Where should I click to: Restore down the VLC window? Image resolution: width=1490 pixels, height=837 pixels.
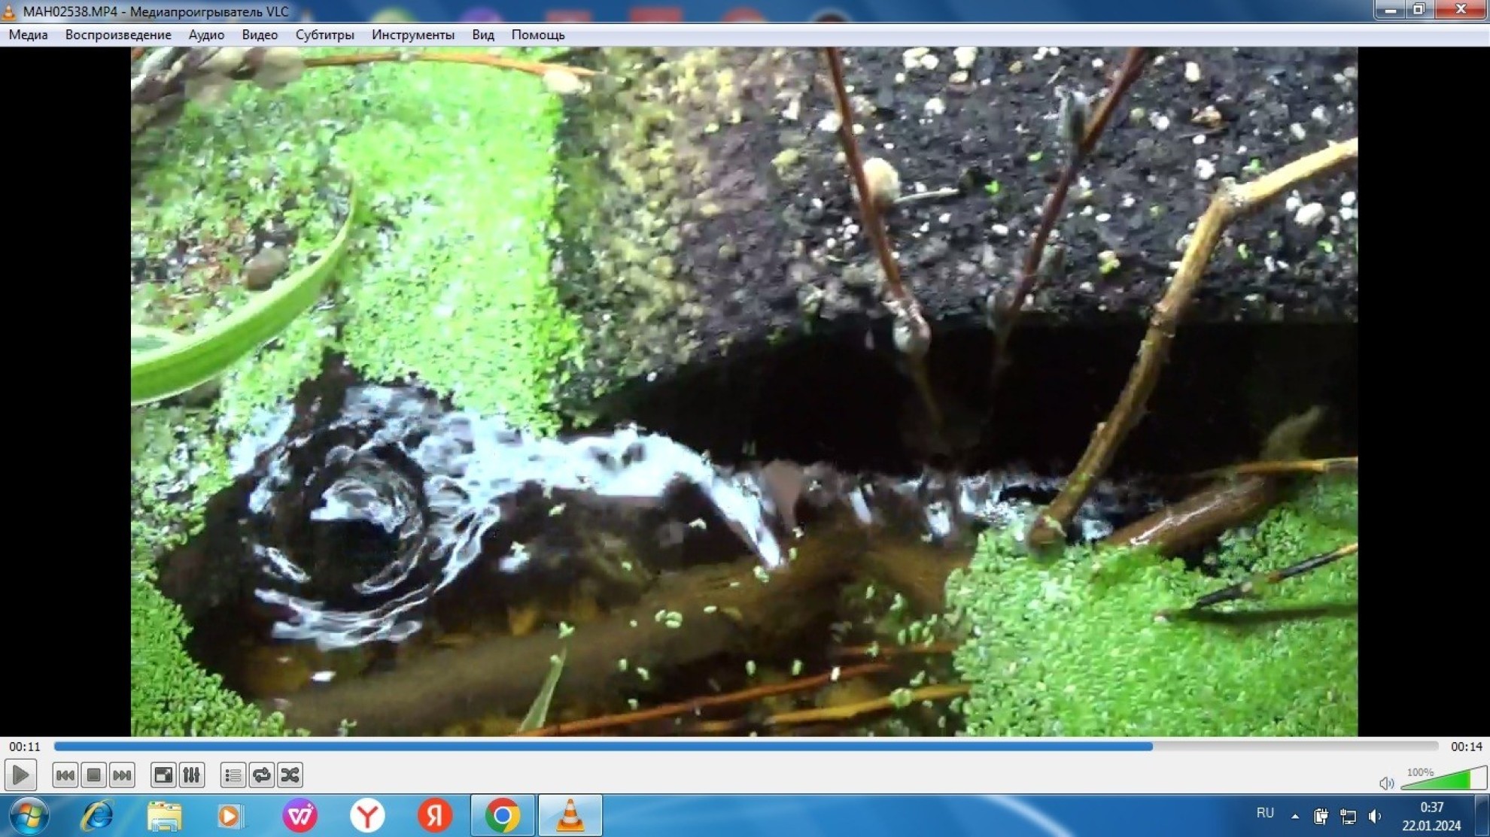coord(1419,10)
